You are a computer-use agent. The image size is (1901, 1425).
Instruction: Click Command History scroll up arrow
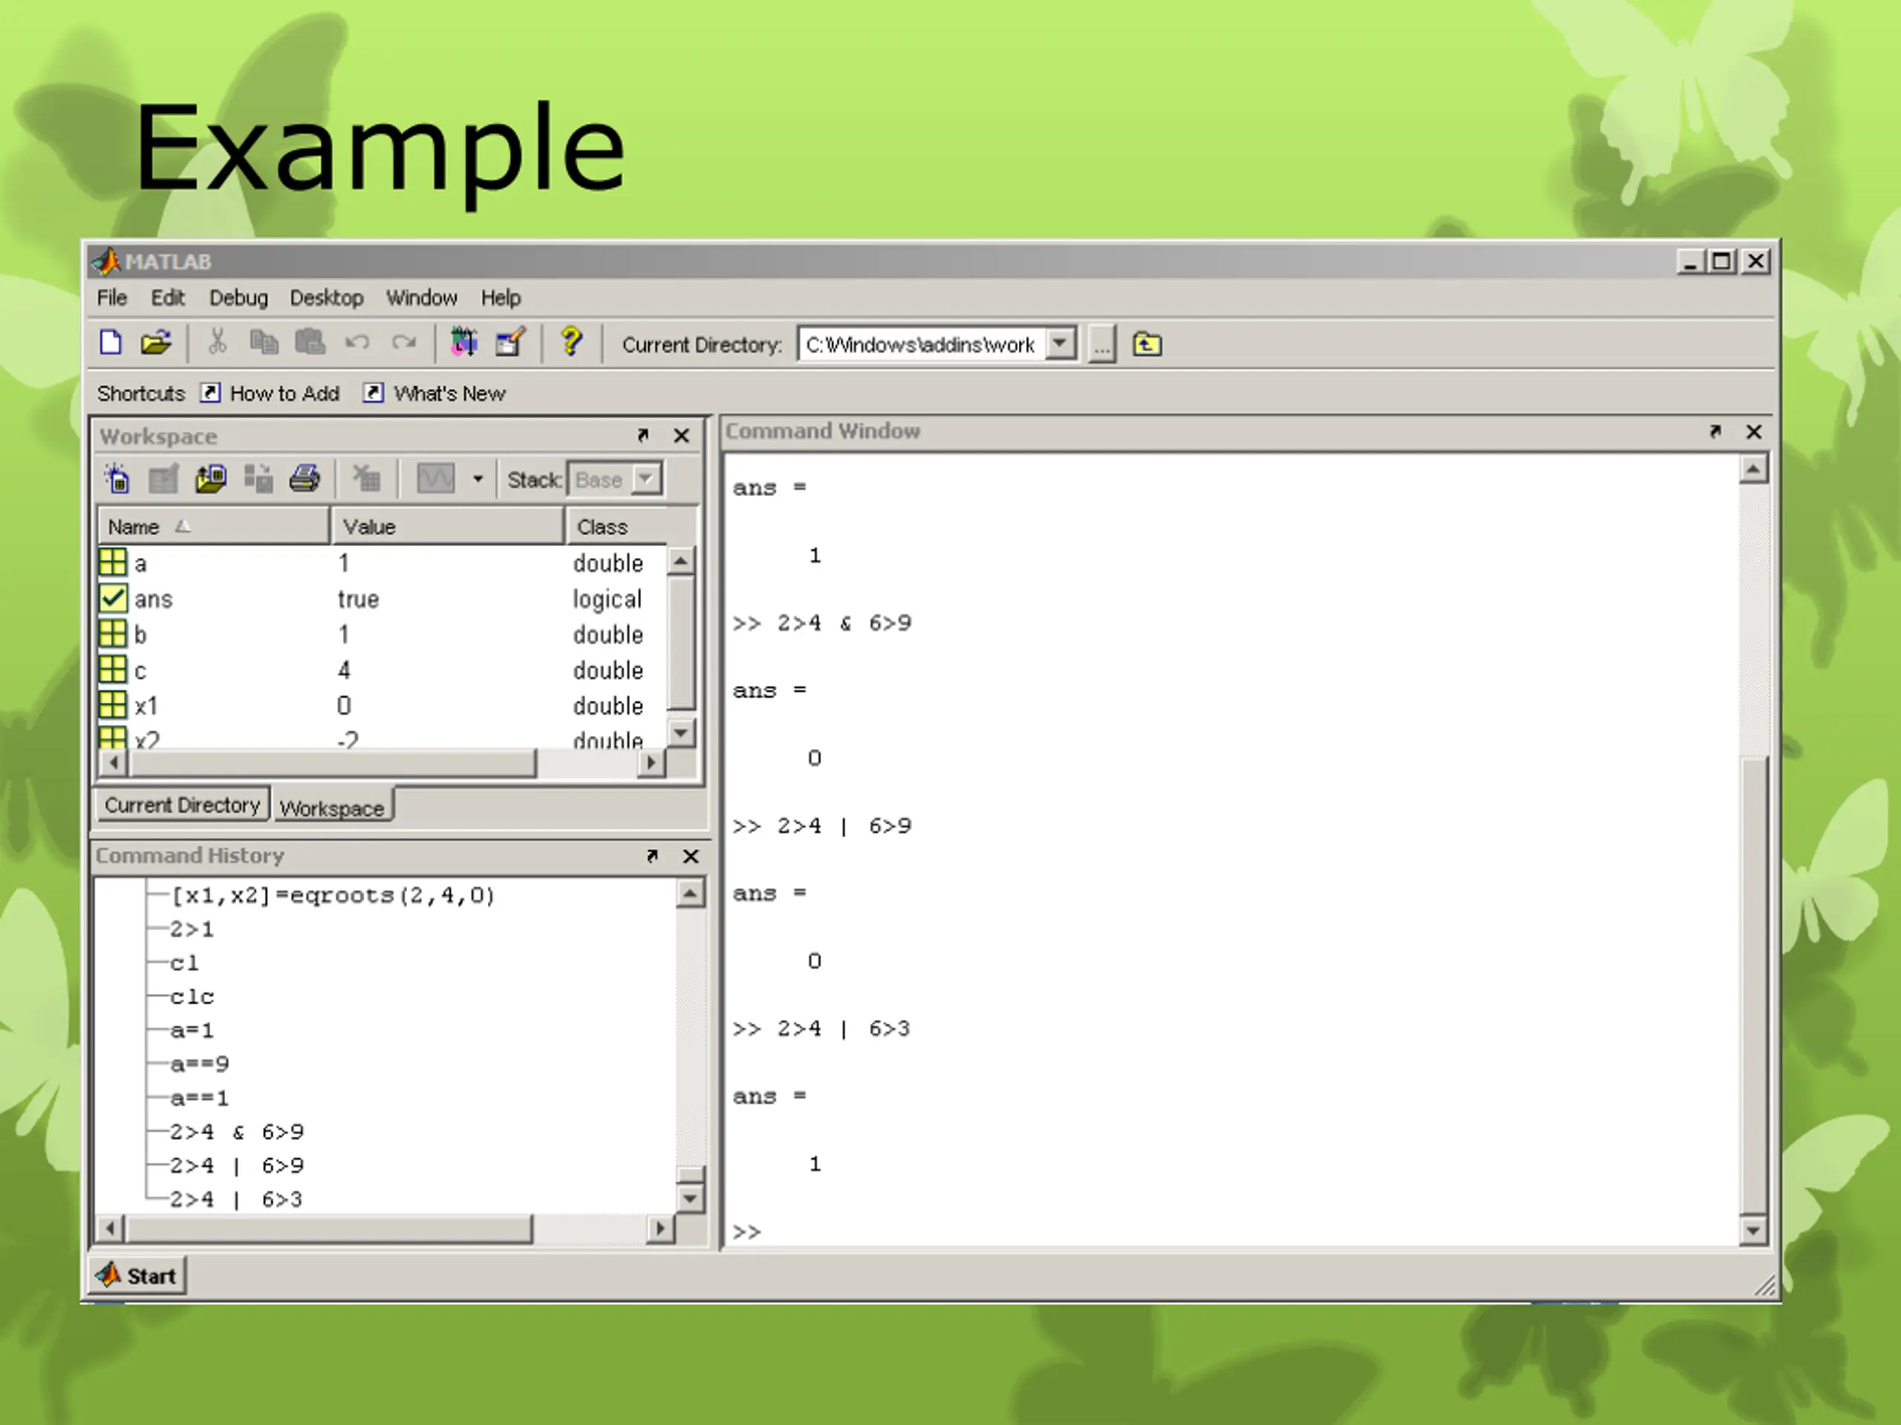click(x=690, y=894)
